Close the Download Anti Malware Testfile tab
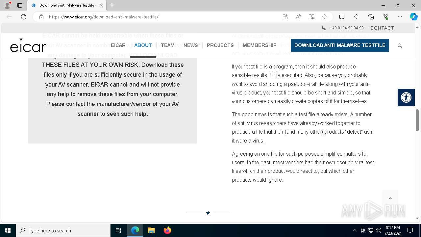 tap(101, 5)
